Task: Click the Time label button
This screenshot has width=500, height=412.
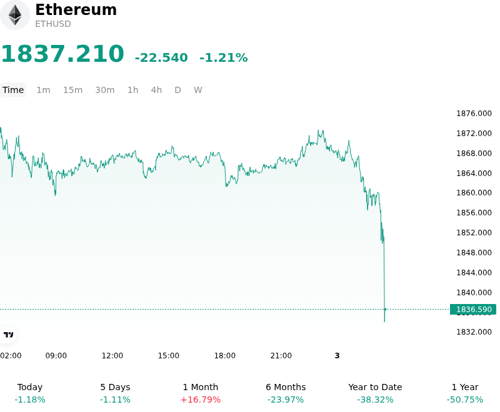Action: [13, 90]
